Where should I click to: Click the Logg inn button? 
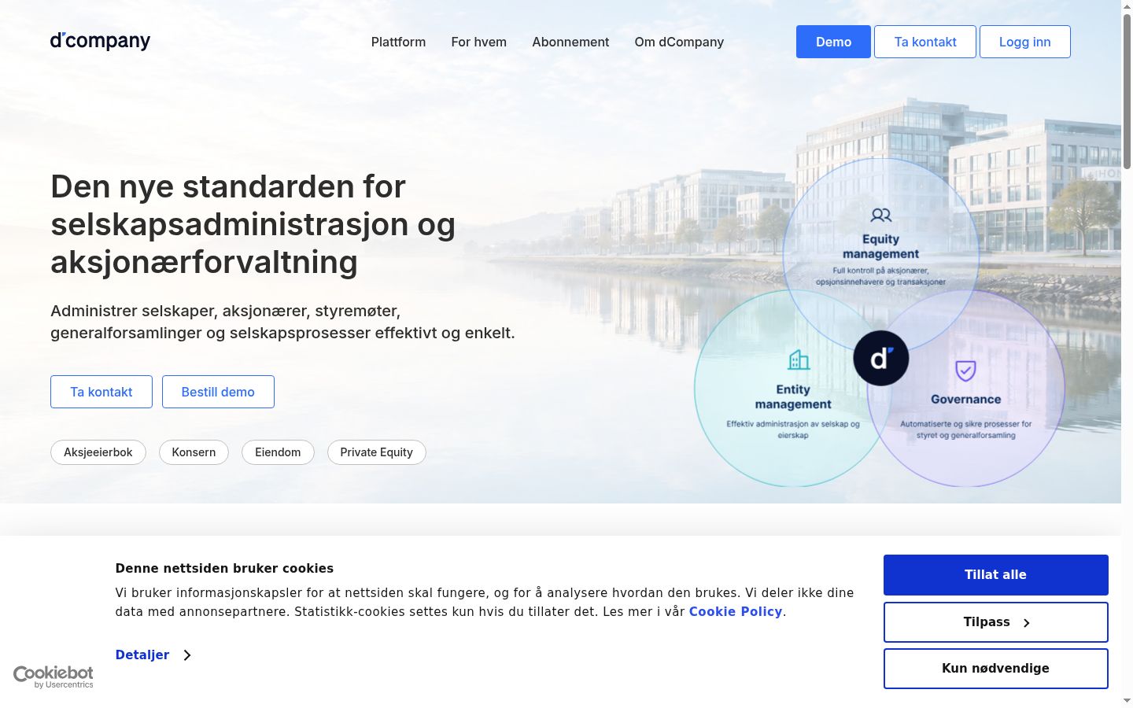click(1024, 42)
